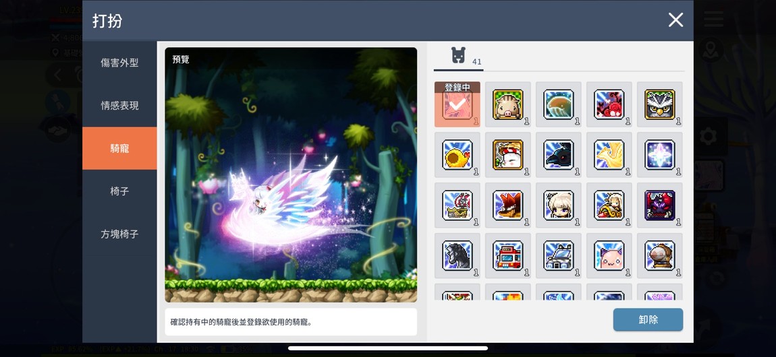Pick the black crow mount
The width and height of the screenshot is (776, 357).
(x=558, y=154)
